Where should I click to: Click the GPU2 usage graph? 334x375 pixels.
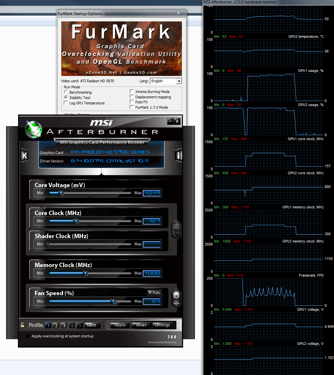click(269, 121)
